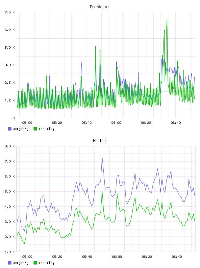
Task: Click 1.0 K axis label on Mumbai chart
Action: point(10,252)
